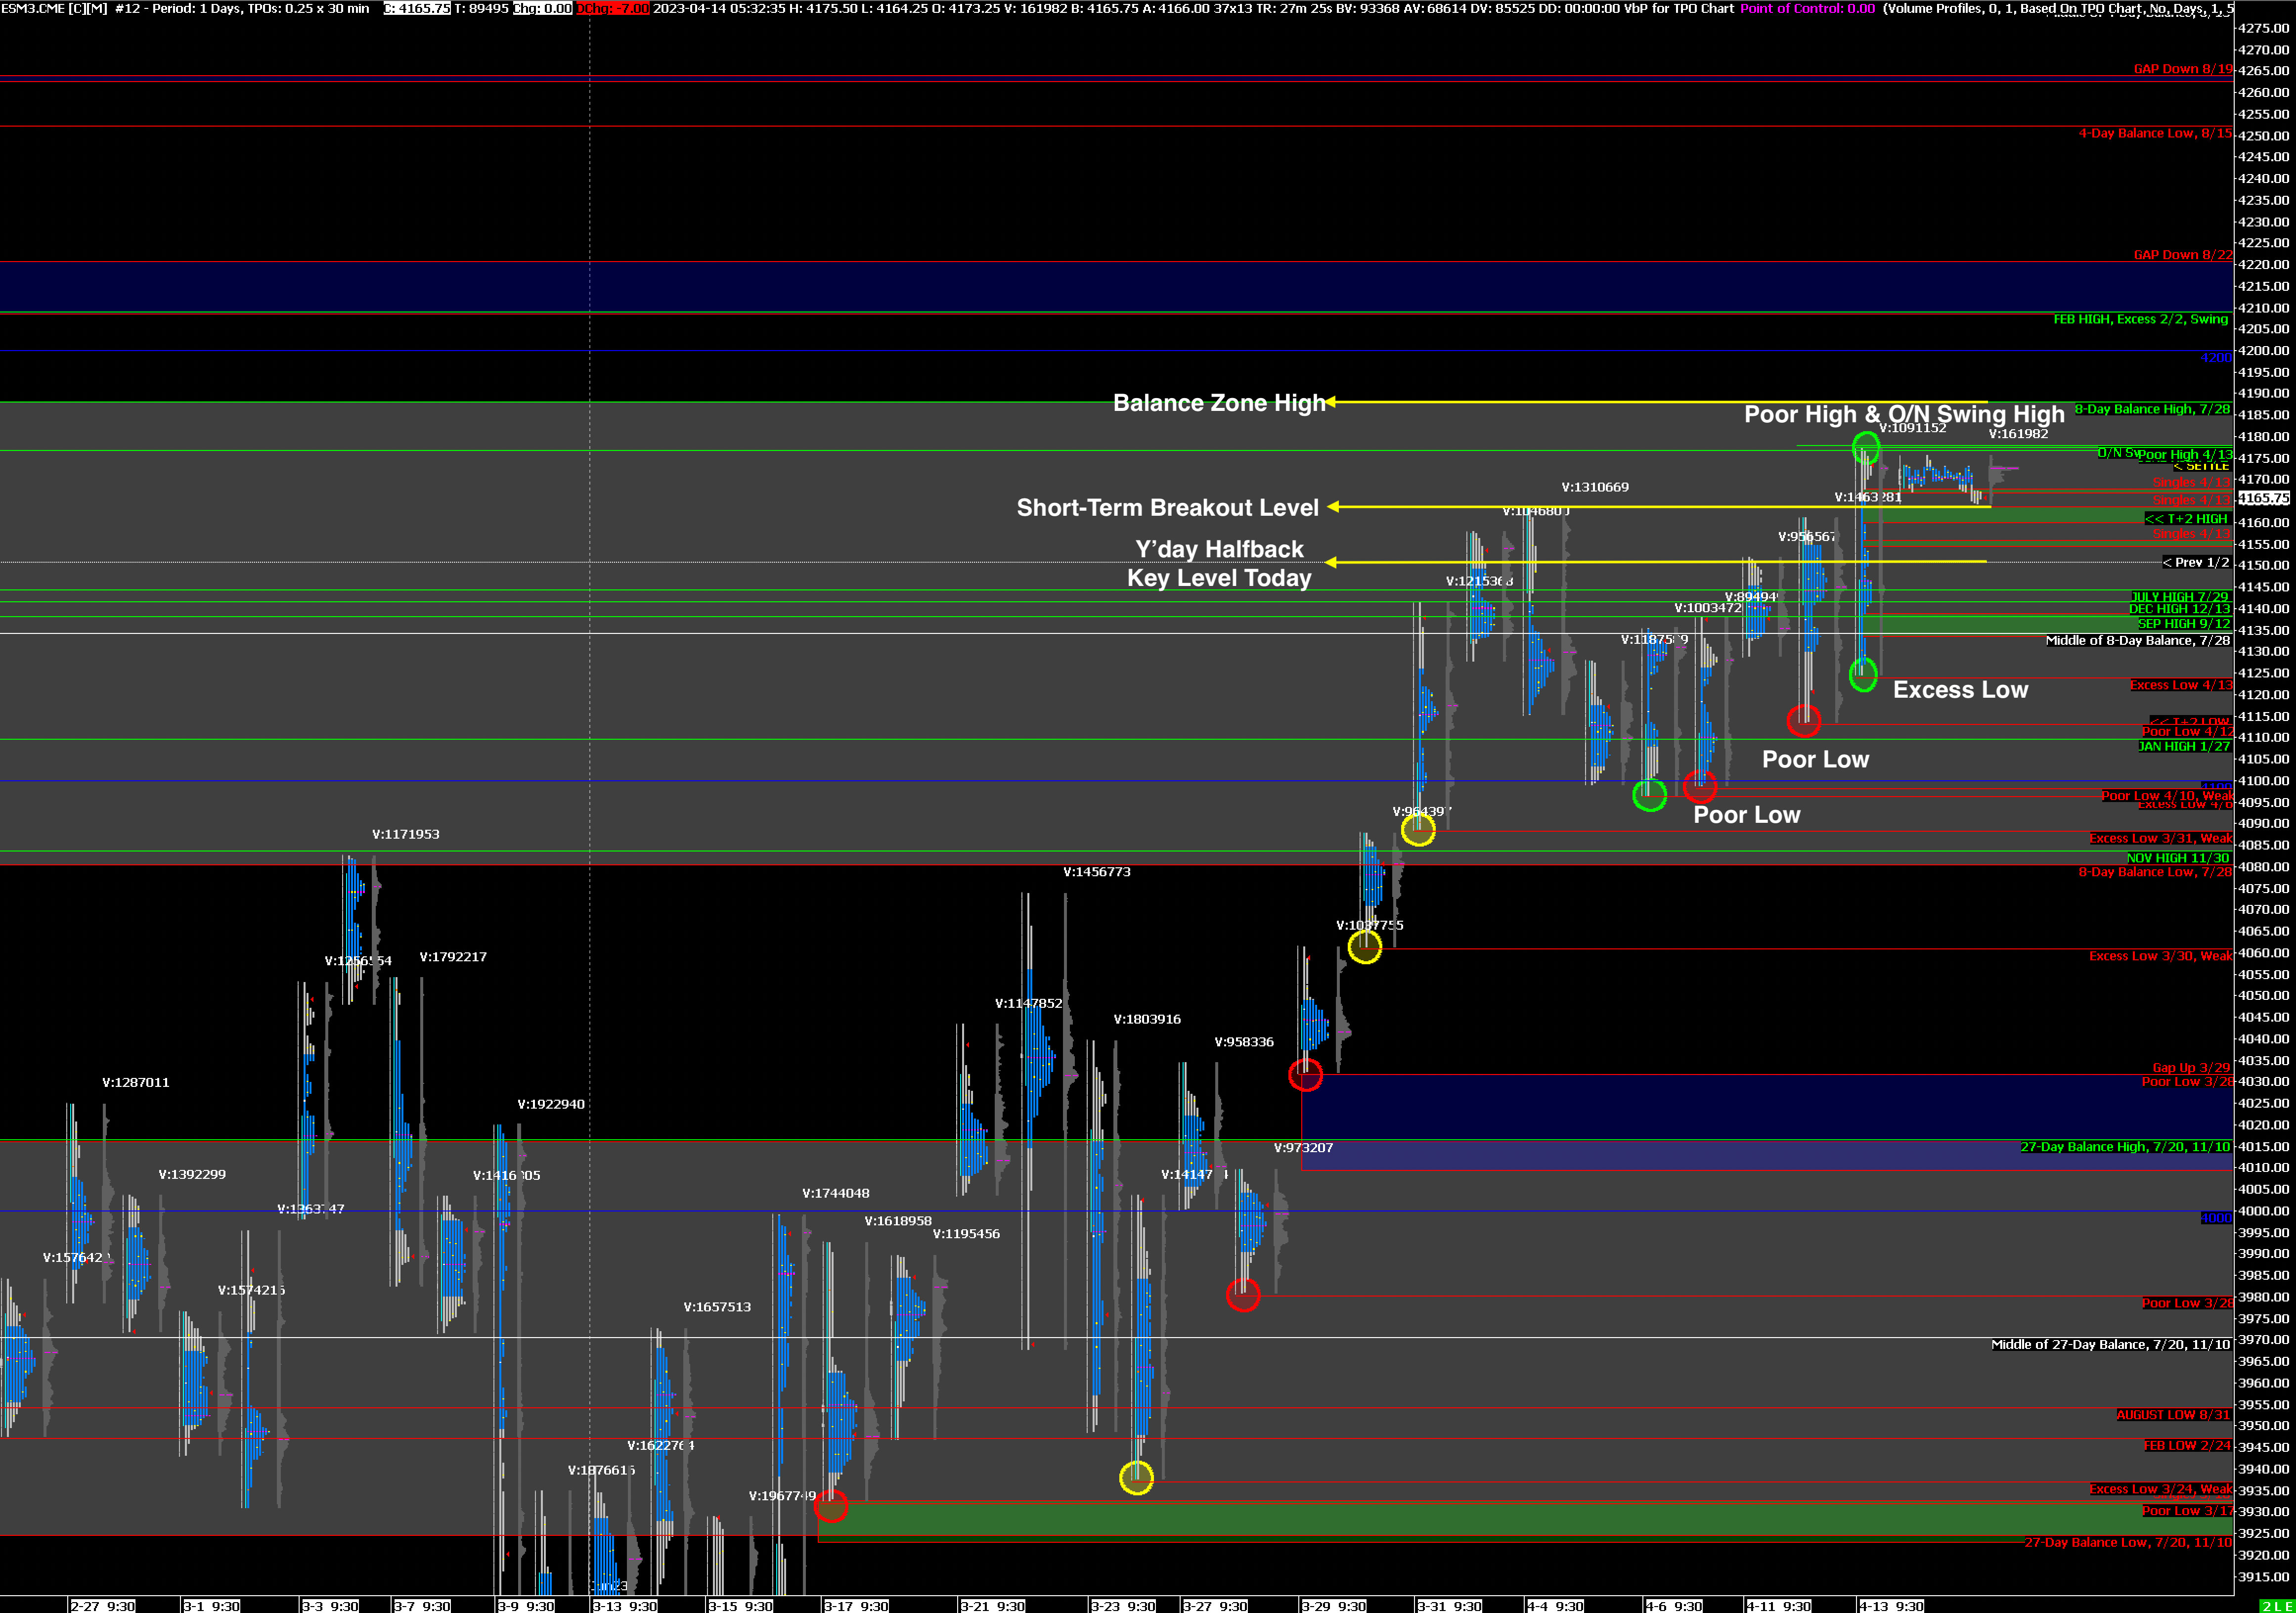The height and width of the screenshot is (1613, 2296).
Task: Click the red circle at Gap Up 3/29 level
Action: pyautogui.click(x=1305, y=1075)
